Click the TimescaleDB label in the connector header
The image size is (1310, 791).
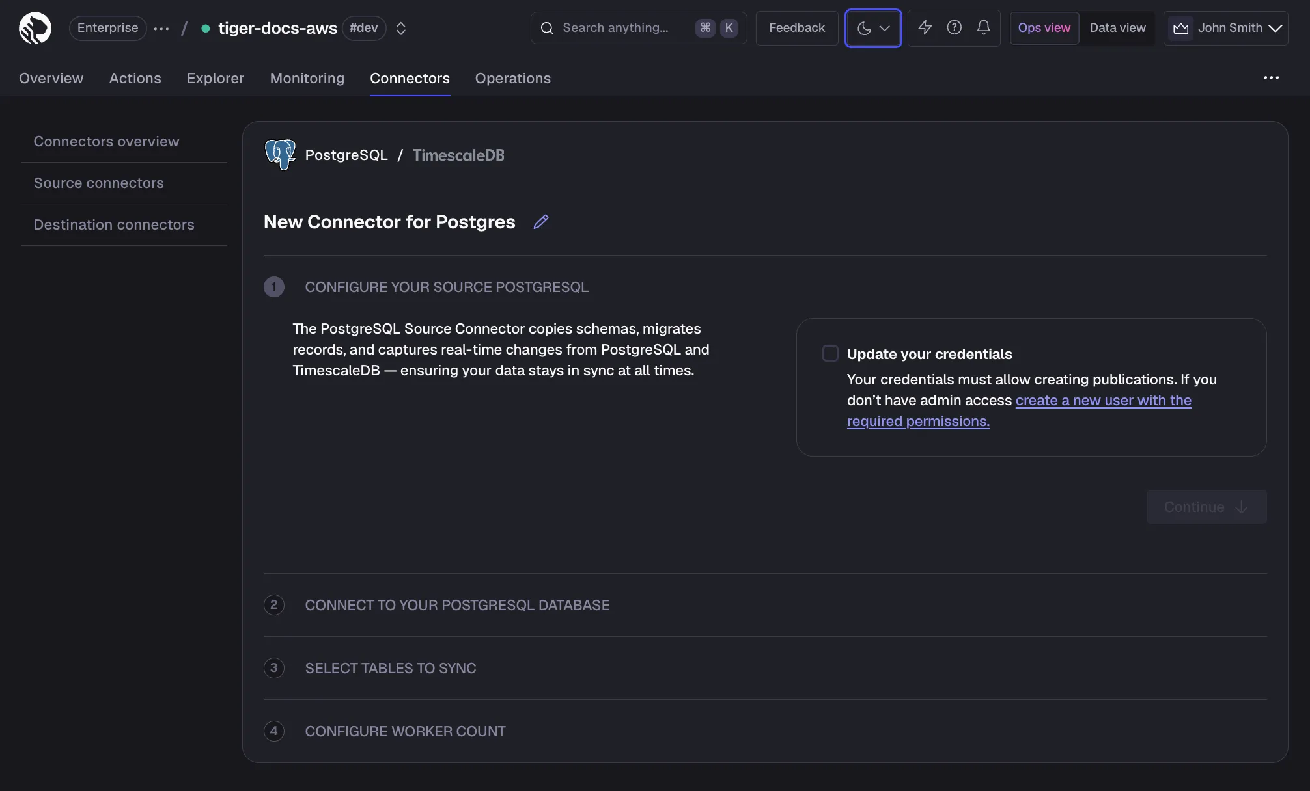pos(458,155)
